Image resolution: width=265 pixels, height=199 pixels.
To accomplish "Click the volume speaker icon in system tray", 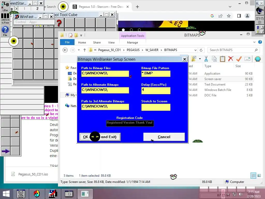I will 240,194.
